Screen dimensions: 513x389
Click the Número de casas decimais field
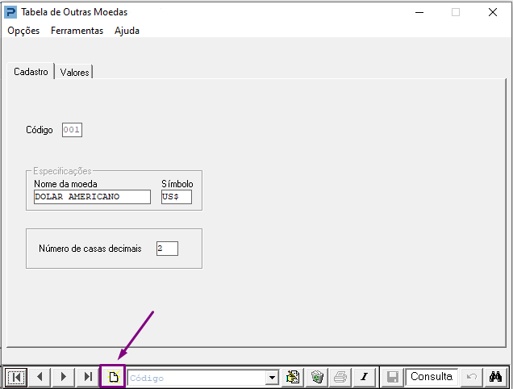167,249
